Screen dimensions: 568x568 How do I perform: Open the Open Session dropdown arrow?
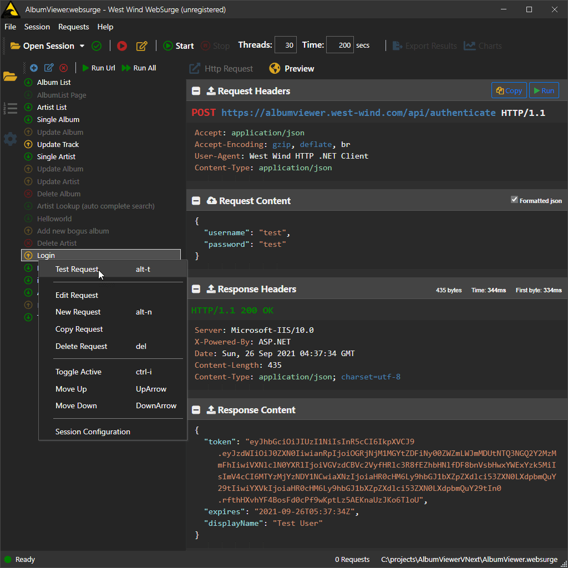(x=82, y=46)
